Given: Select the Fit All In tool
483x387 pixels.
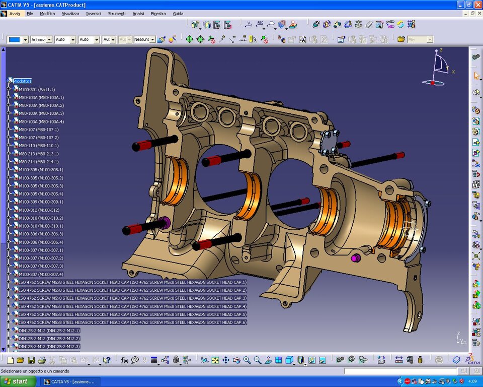Looking at the screenshot, I should pos(215,360).
